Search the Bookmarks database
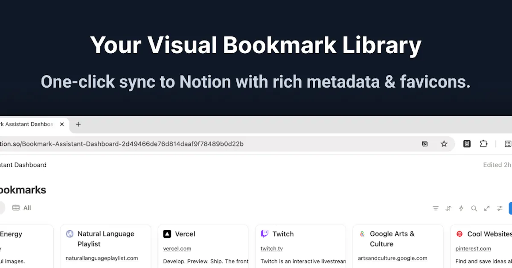The image size is (512, 268). (x=474, y=208)
